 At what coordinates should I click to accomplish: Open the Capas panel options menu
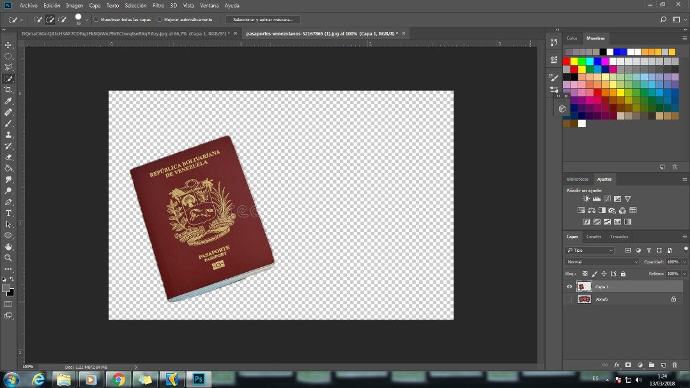[684, 237]
